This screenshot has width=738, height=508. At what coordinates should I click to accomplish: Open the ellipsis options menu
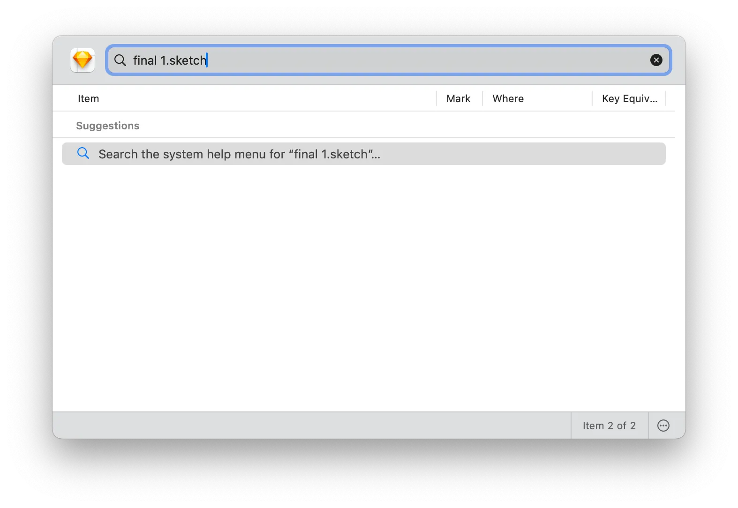click(663, 426)
